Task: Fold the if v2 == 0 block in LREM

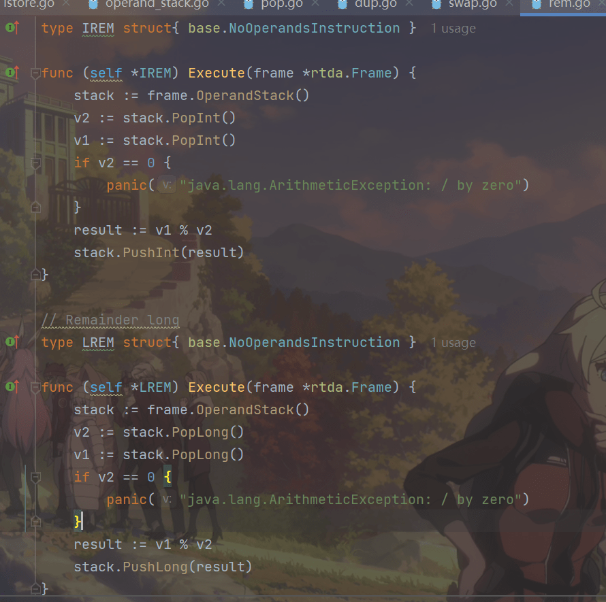Action: coord(35,478)
